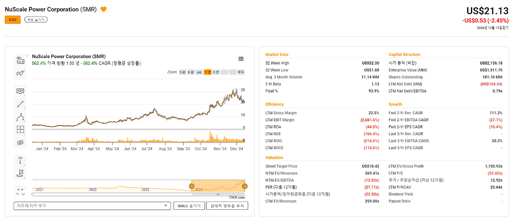Toggle hide annotations crossed-eye icon

click(x=20, y=142)
